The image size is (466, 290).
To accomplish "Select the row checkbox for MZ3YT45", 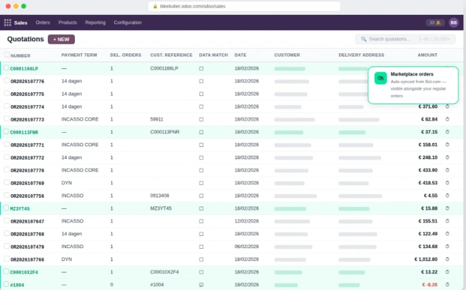I will (x=7, y=208).
